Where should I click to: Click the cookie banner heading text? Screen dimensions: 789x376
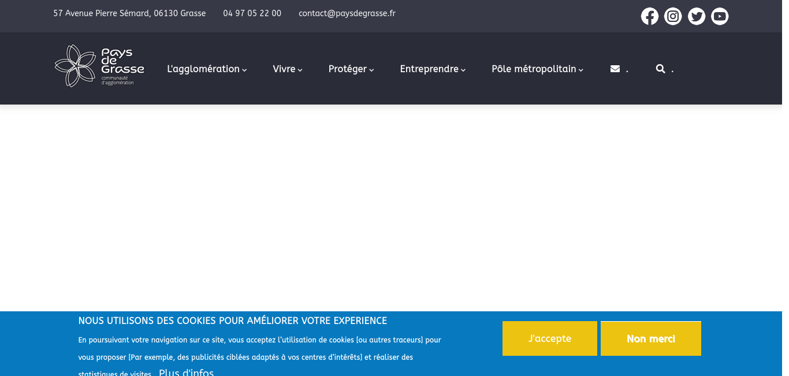(232, 321)
